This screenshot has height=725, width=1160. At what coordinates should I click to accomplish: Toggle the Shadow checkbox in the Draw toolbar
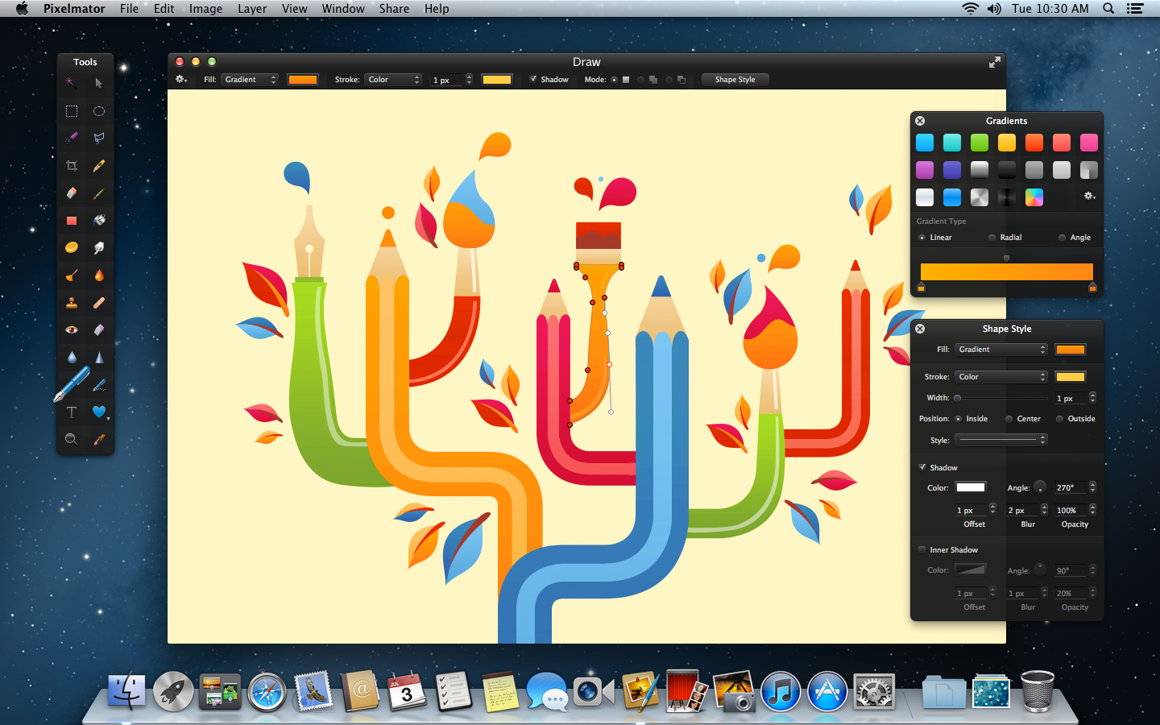click(532, 79)
